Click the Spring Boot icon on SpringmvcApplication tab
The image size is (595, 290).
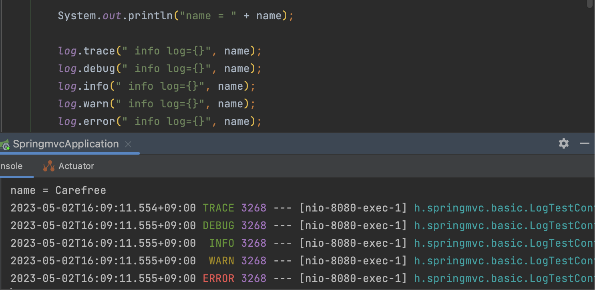pyautogui.click(x=5, y=145)
